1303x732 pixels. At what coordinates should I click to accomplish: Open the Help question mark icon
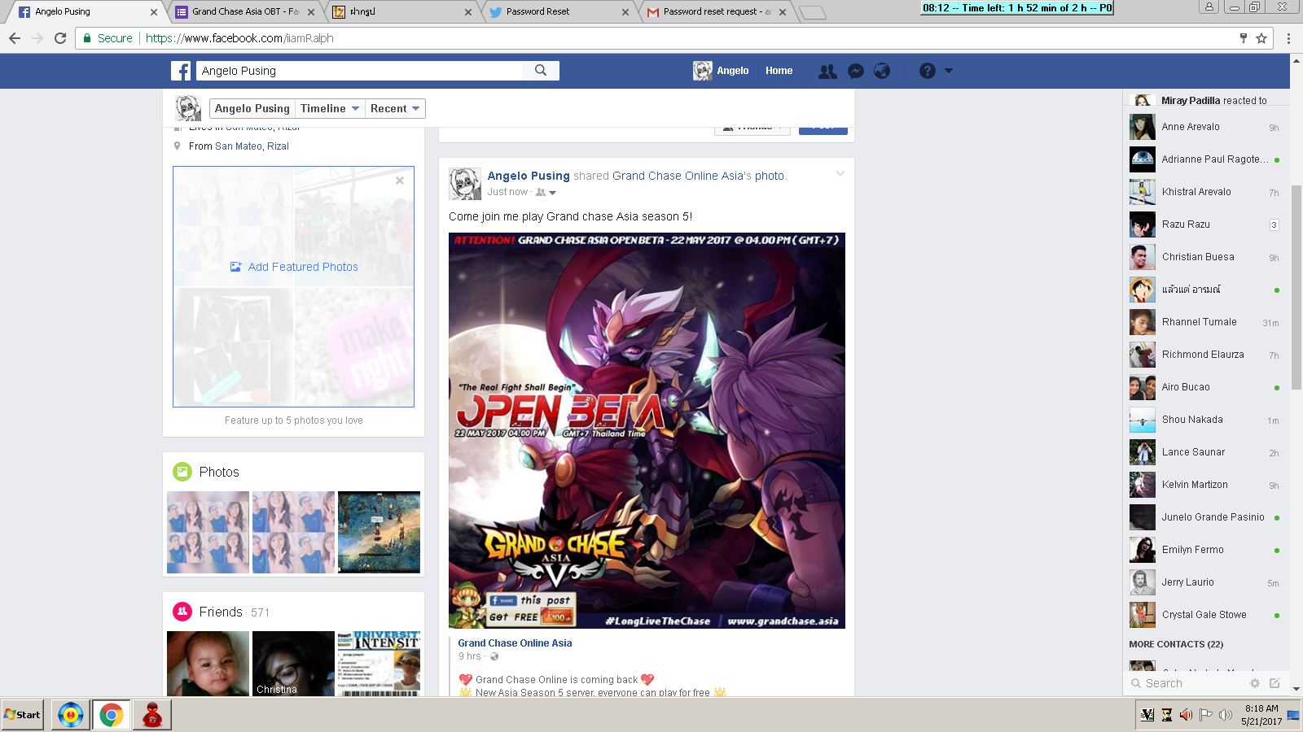coord(928,72)
